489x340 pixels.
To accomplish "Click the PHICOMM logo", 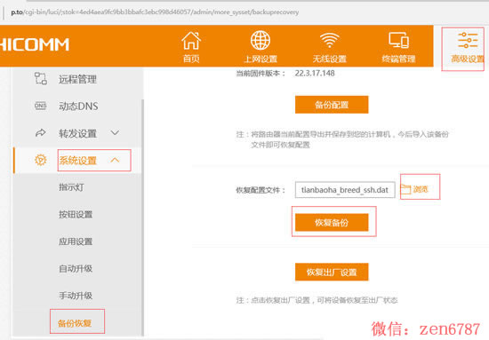I will pos(35,44).
